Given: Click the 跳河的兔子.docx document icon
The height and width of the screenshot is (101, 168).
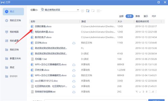Looking at the screenshot, I should point(32,37).
